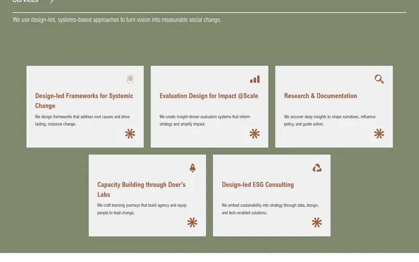Click the magnifying glass icon on Research card
This screenshot has height=262, width=419.
[x=379, y=79]
